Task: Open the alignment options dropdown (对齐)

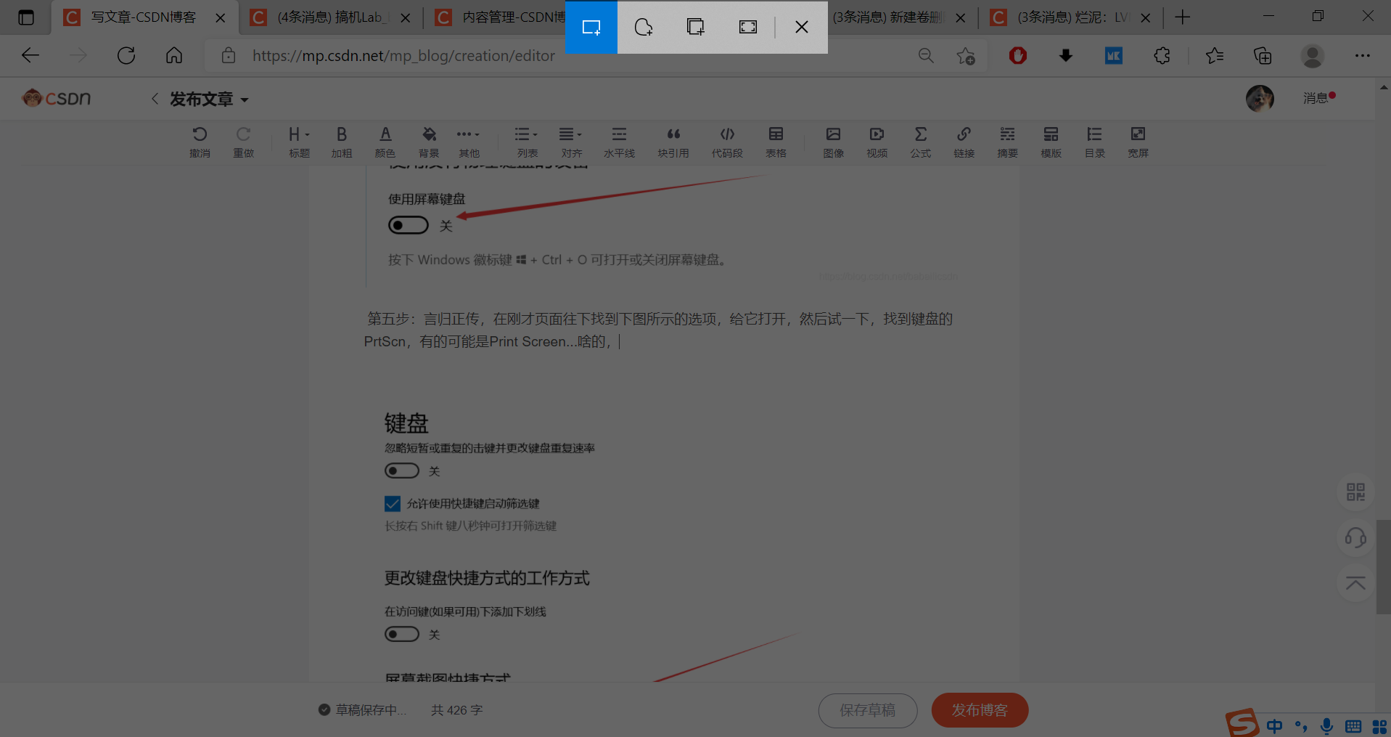Action: (x=570, y=141)
